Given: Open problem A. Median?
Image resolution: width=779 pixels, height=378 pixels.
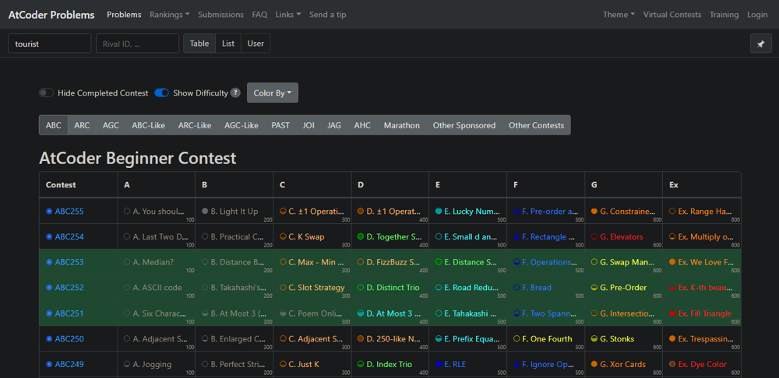Looking at the screenshot, I should pos(153,262).
